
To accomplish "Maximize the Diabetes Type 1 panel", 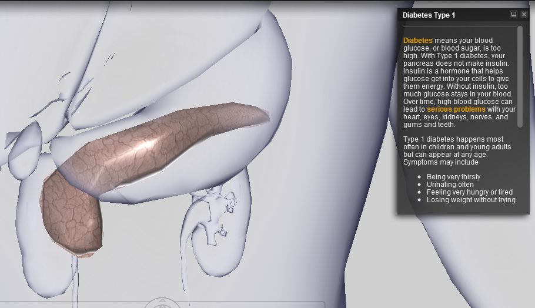I will (513, 14).
